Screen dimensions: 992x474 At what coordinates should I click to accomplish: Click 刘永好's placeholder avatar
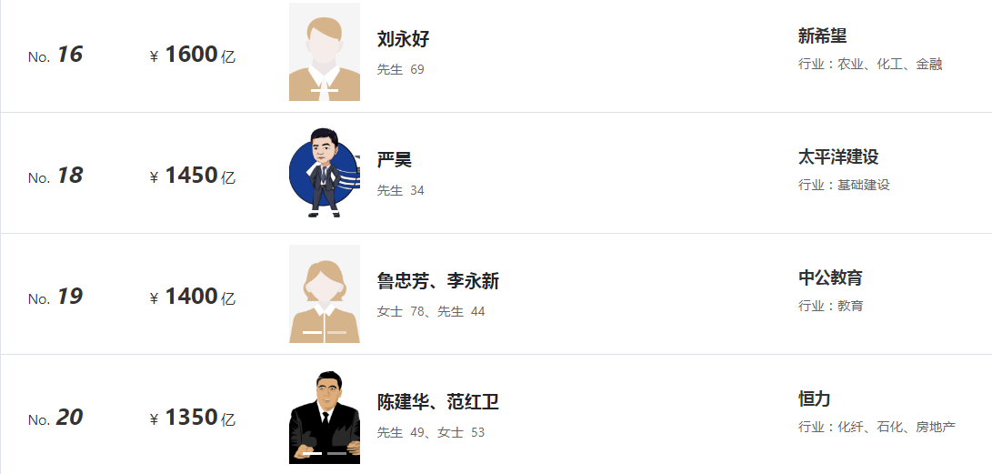[325, 52]
